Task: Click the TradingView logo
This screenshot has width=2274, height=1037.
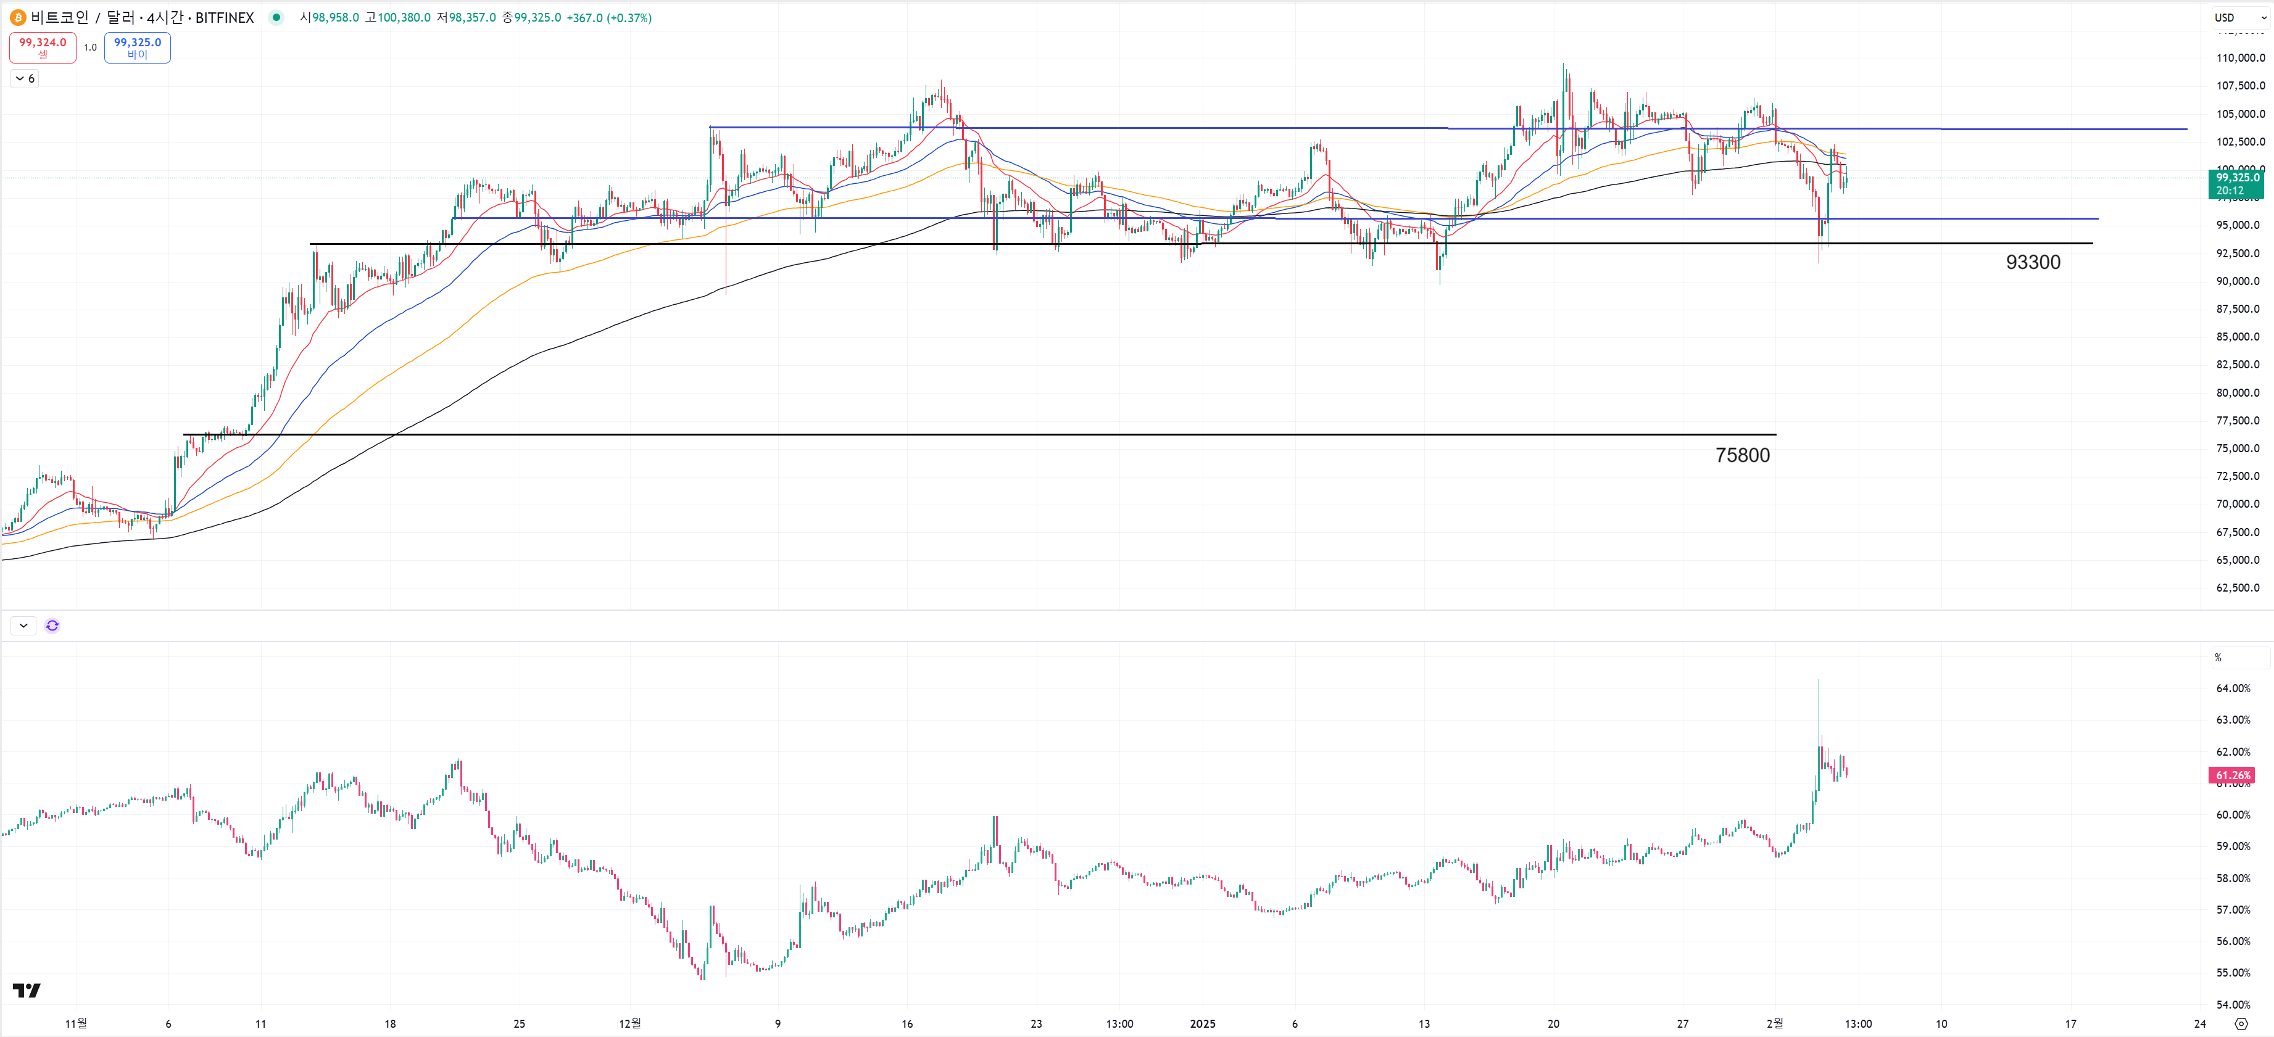Action: click(x=27, y=990)
